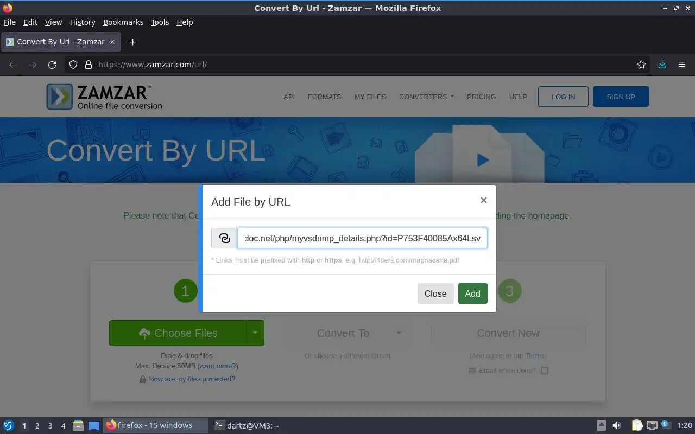Open the 'want more?' link

(218, 366)
